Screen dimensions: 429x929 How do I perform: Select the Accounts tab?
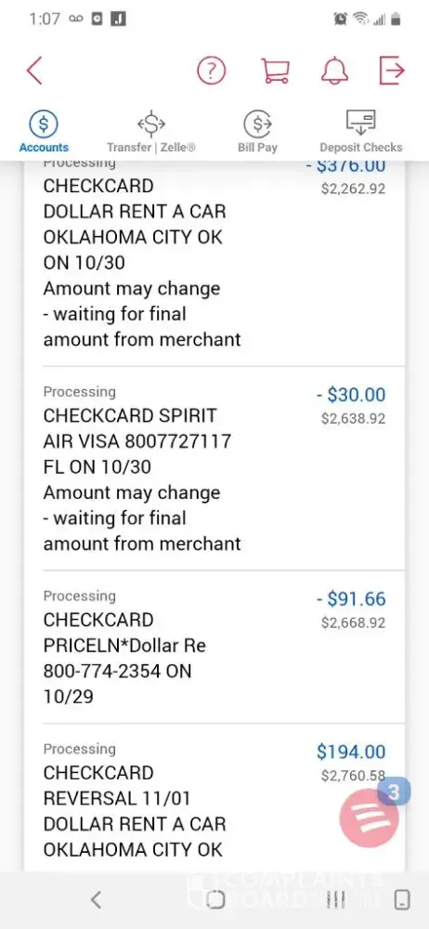44,133
